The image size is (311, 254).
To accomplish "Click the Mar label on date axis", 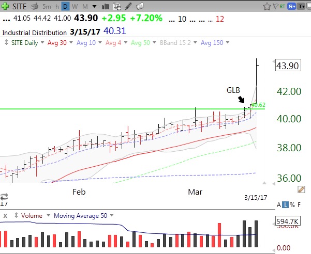I will point(195,192).
